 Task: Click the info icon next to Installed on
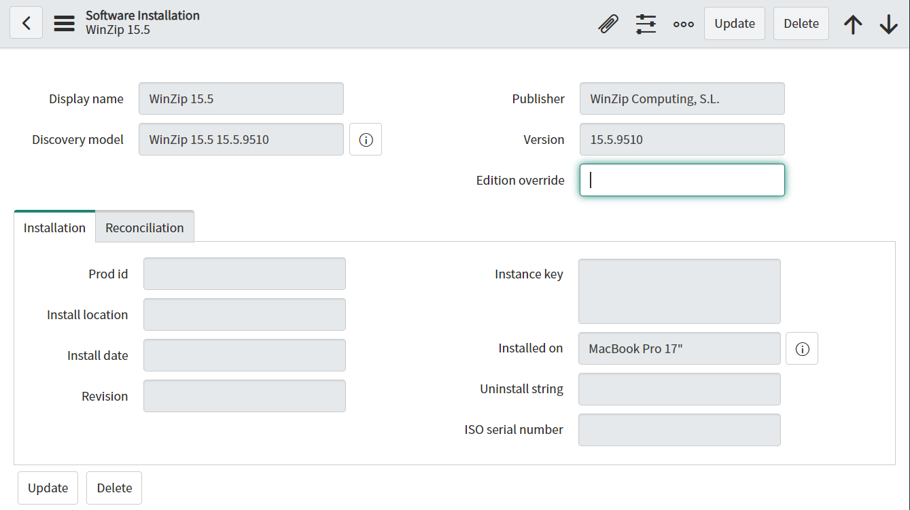(x=802, y=348)
